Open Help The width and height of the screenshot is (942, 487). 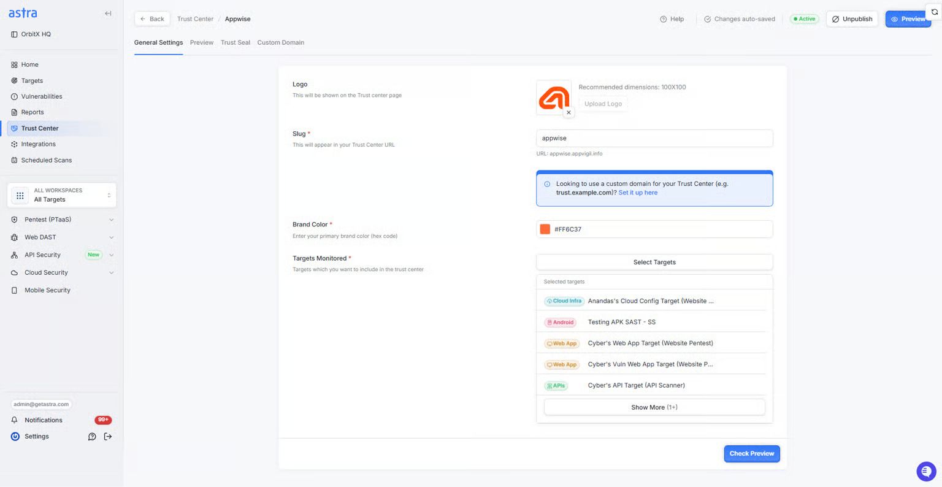(x=672, y=19)
